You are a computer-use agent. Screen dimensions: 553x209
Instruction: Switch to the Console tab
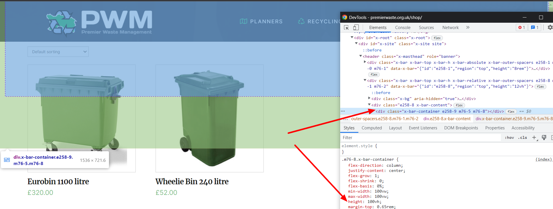(402, 28)
